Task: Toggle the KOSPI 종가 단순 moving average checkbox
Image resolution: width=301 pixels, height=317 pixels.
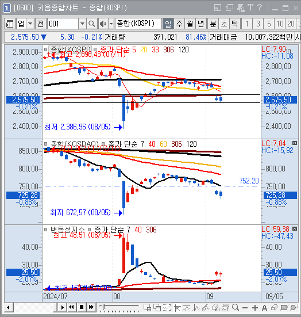Action: tap(95, 49)
